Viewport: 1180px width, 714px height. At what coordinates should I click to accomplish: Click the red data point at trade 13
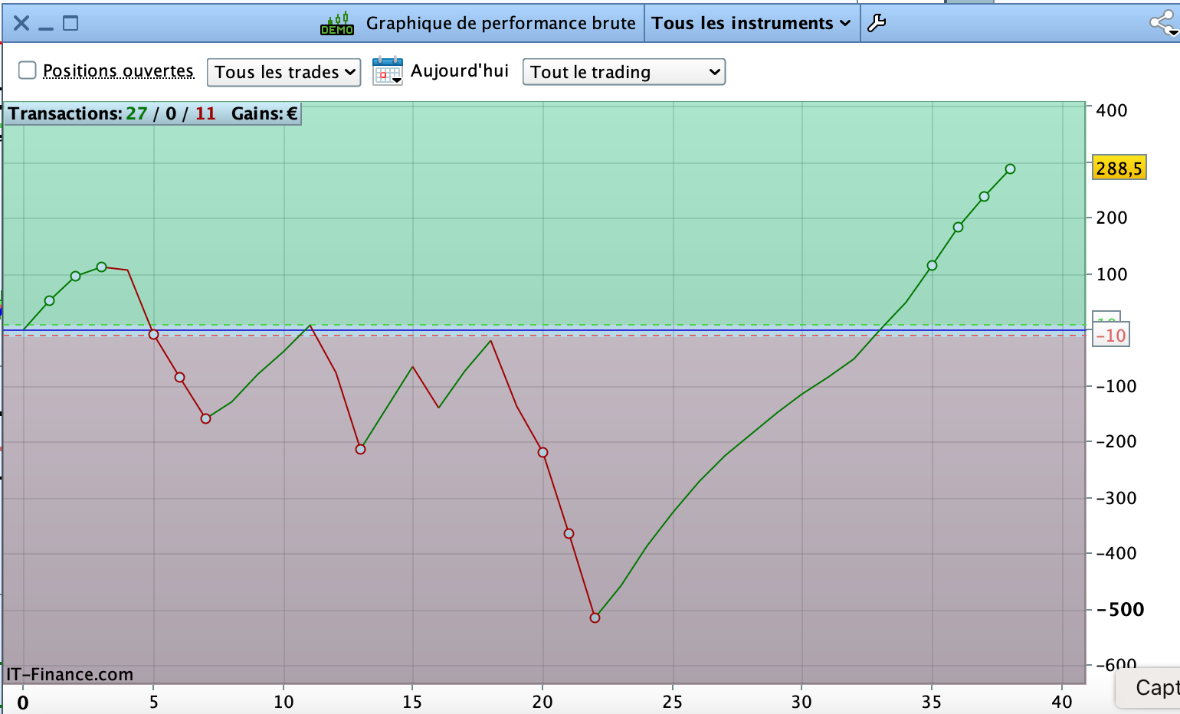tap(360, 449)
